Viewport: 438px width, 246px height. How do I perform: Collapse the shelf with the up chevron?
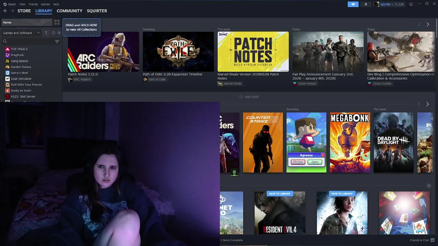(x=429, y=186)
